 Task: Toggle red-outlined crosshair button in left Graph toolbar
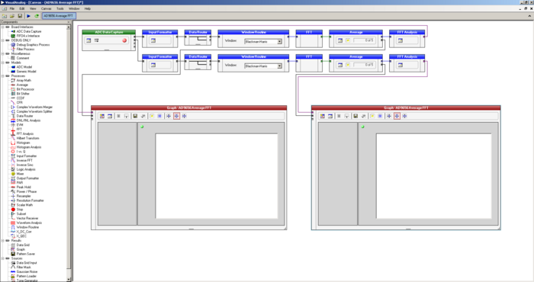[x=176, y=116]
